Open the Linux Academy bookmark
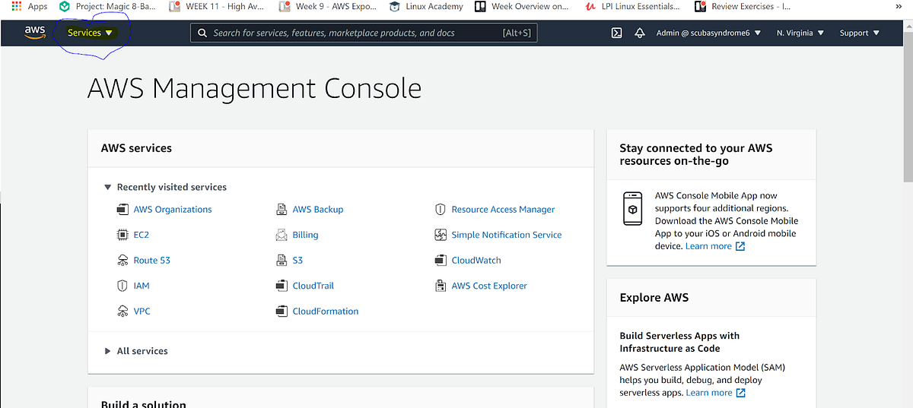 pos(425,6)
